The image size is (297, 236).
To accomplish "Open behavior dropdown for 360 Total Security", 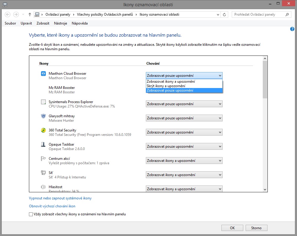I will coord(184,132).
